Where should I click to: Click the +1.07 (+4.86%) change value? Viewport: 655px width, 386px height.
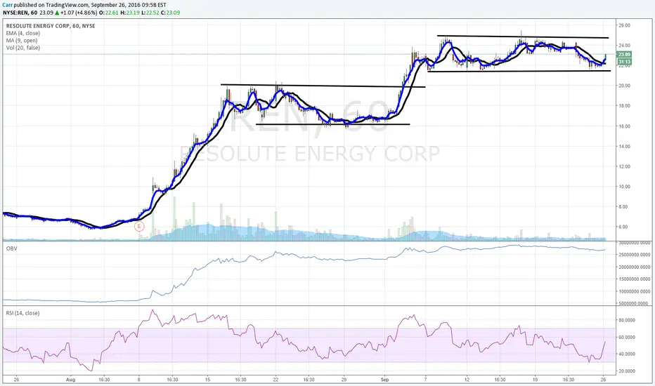tap(79, 13)
